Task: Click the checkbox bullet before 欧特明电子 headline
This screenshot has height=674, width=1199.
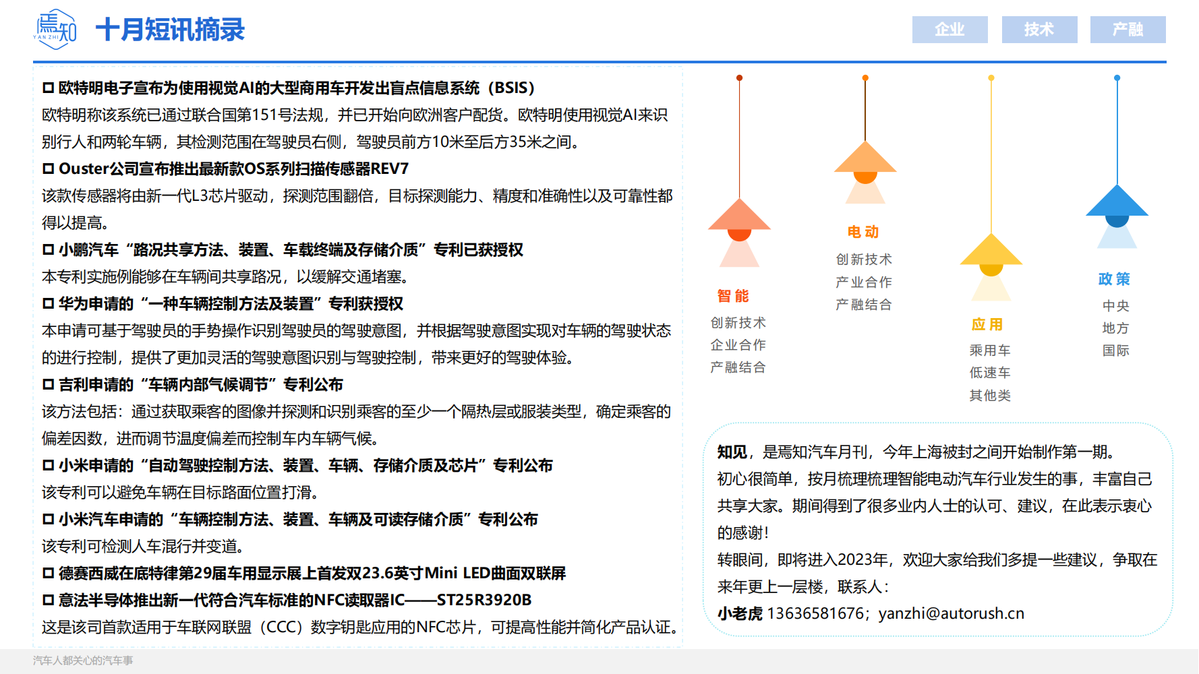Action: point(48,88)
